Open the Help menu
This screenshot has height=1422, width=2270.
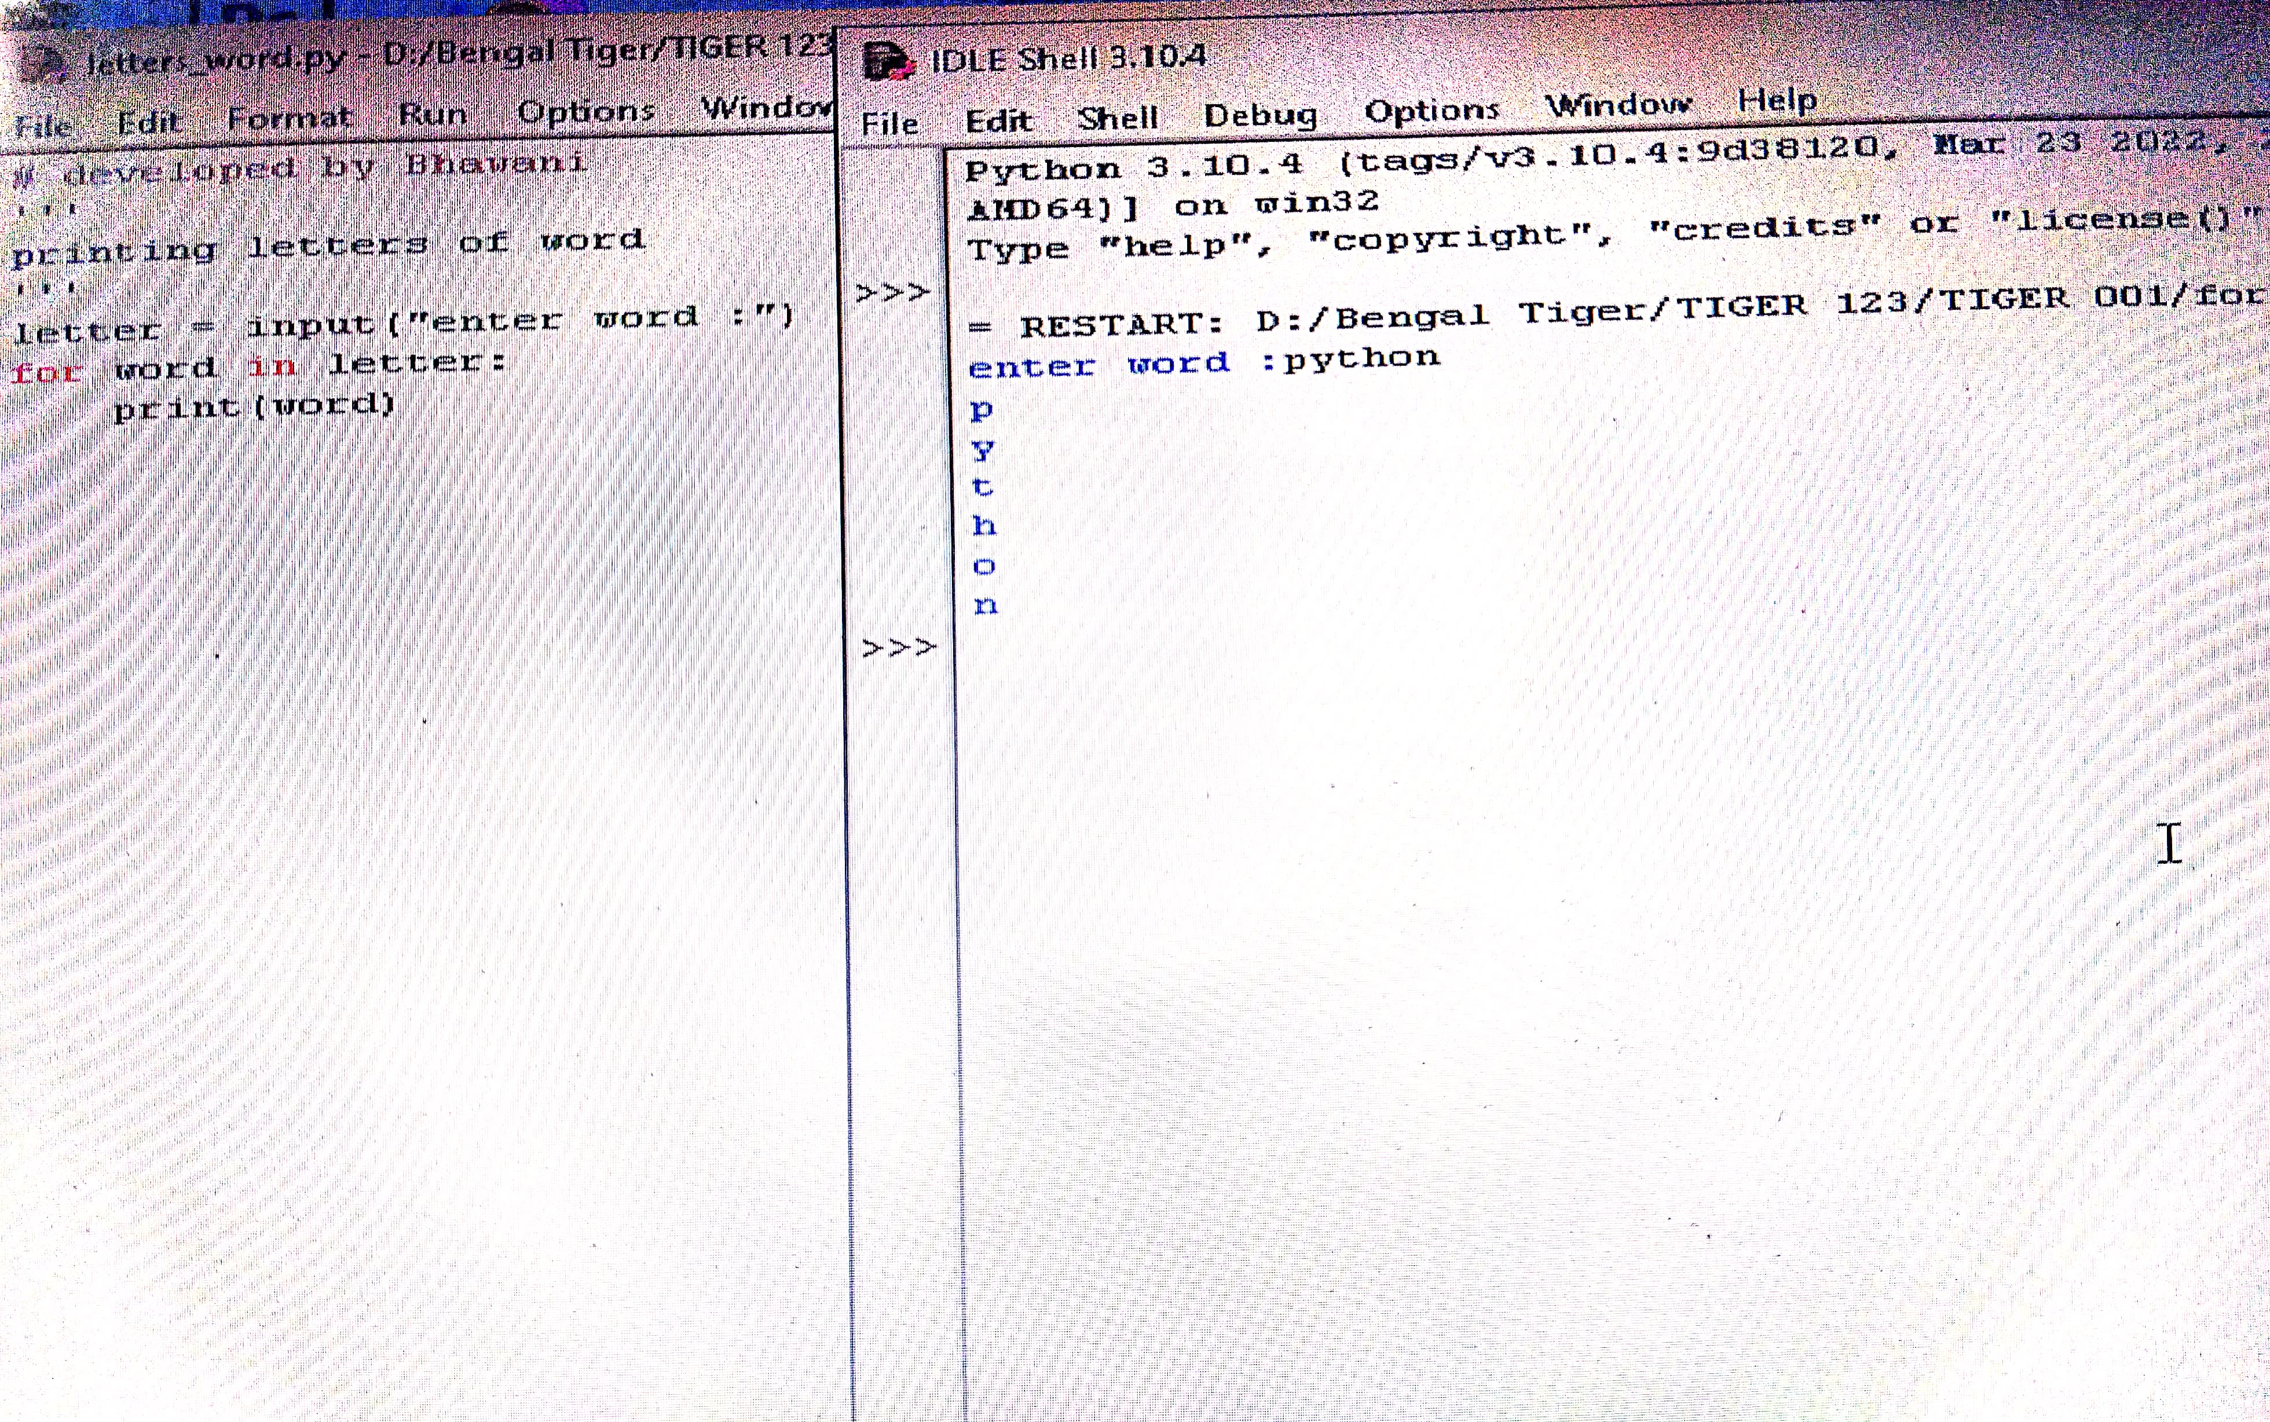point(1776,100)
